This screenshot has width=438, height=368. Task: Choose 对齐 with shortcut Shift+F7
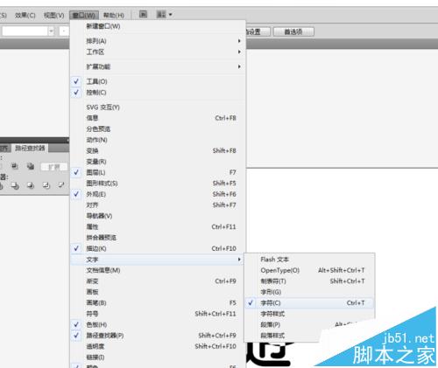pyautogui.click(x=158, y=205)
